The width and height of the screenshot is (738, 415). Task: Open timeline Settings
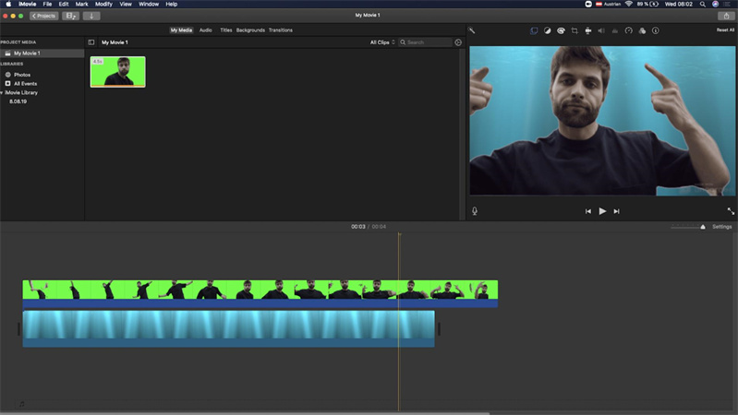tap(721, 227)
